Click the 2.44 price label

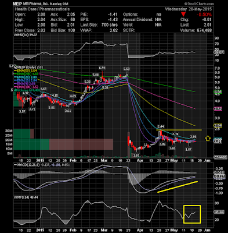pos(161,126)
